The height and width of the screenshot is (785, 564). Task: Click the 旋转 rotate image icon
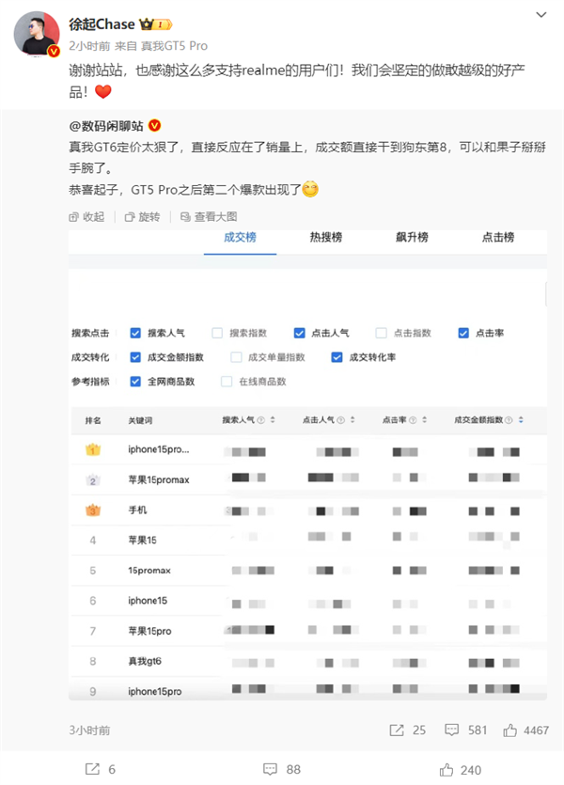coord(131,217)
